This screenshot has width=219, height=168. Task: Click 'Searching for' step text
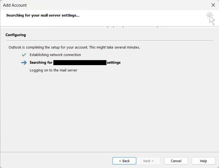tap(41, 62)
